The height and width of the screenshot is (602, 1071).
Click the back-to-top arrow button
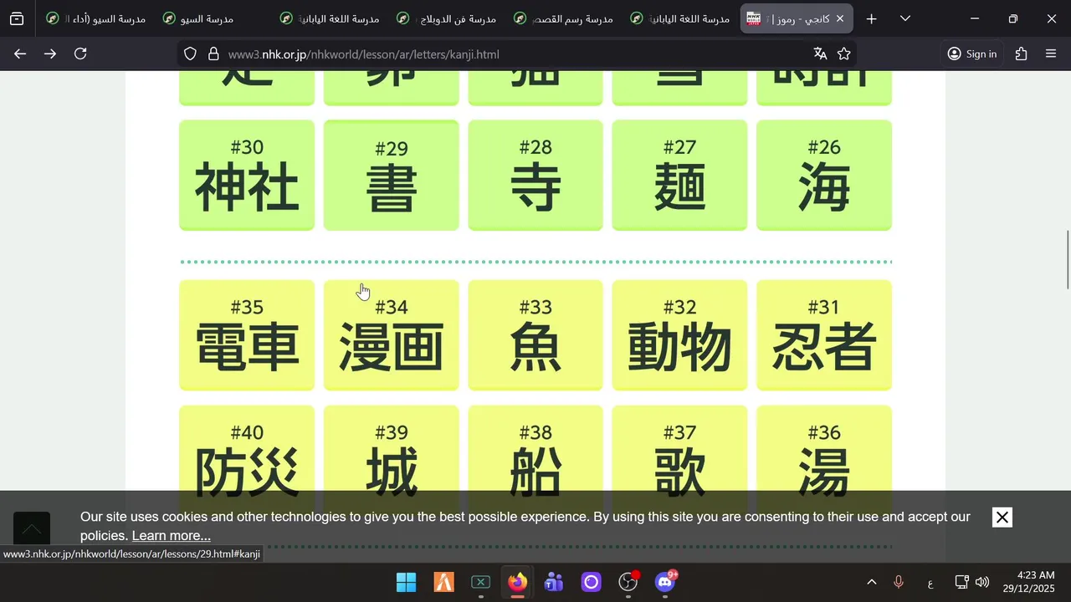pyautogui.click(x=32, y=529)
